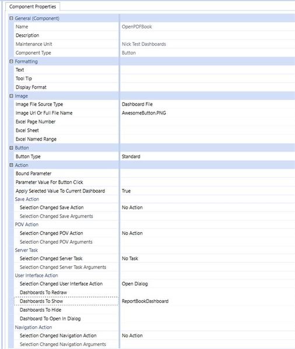
Task: Collapse the Formatting section
Action: coord(12,62)
